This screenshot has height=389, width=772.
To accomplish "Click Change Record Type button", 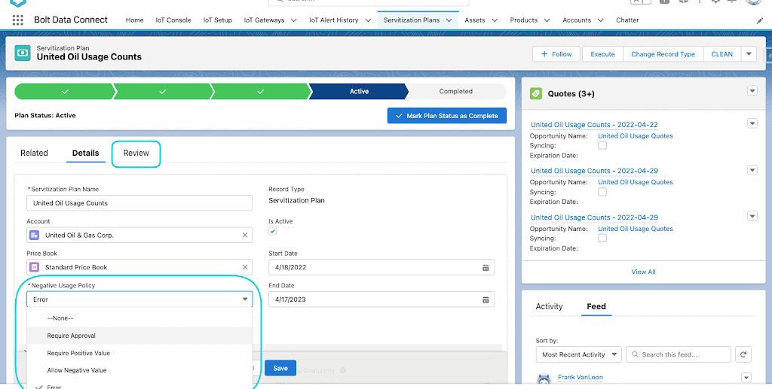I will [x=663, y=54].
